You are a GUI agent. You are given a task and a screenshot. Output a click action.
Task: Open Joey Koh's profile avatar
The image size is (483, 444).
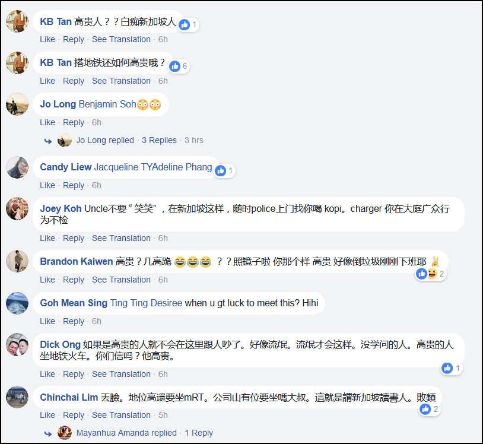(17, 208)
